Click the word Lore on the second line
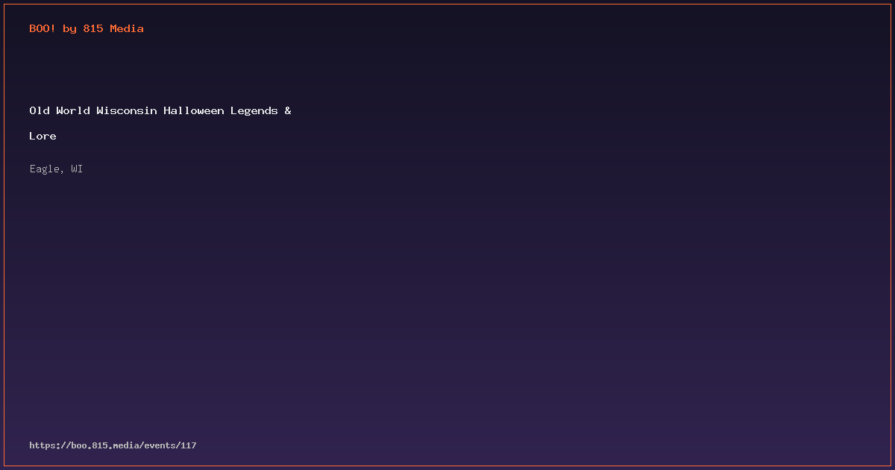 pos(43,136)
